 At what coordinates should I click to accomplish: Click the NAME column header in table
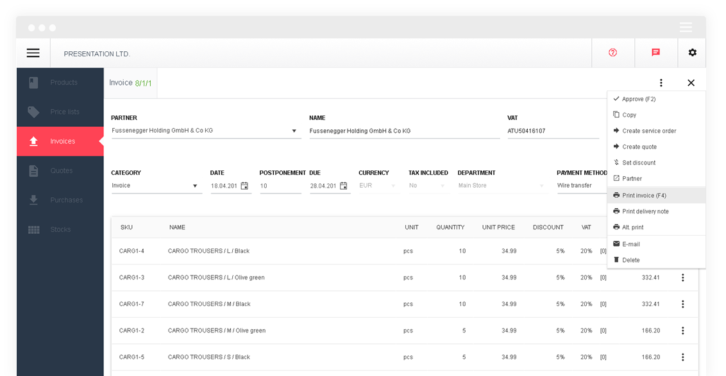(177, 227)
